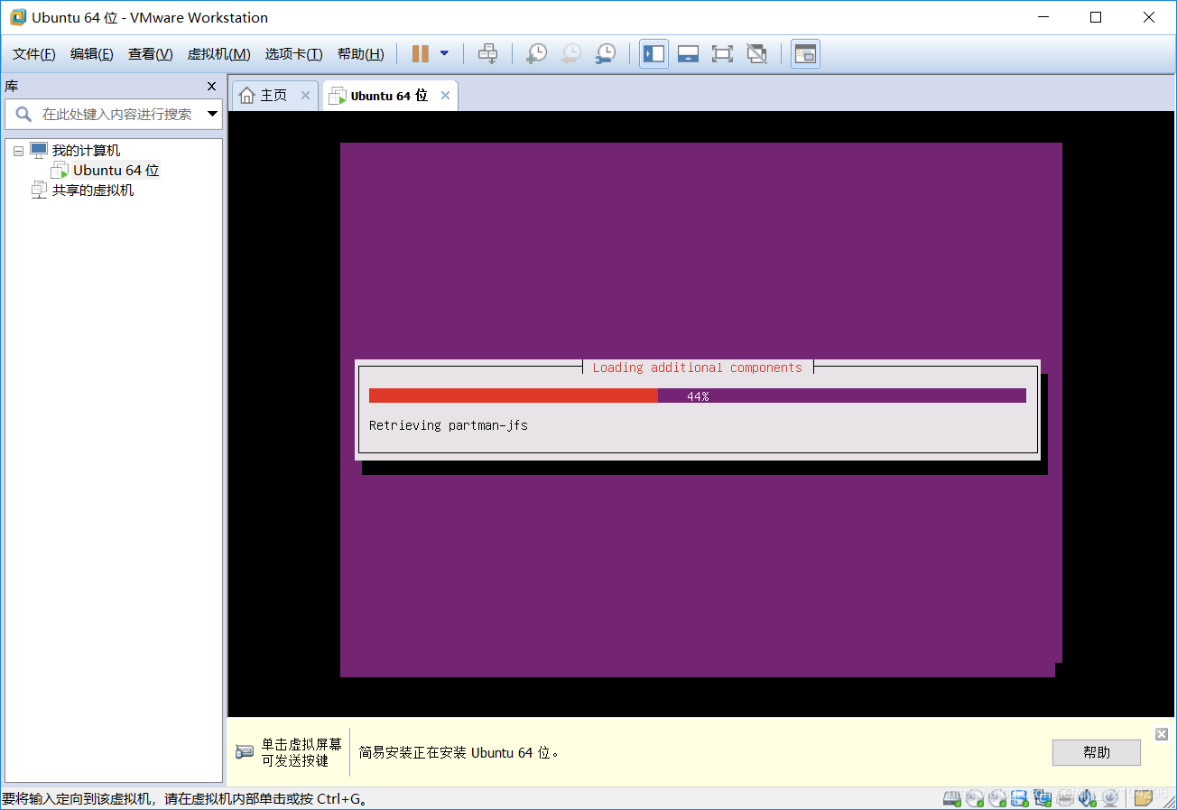Toggle the library sidebar view button

(654, 54)
